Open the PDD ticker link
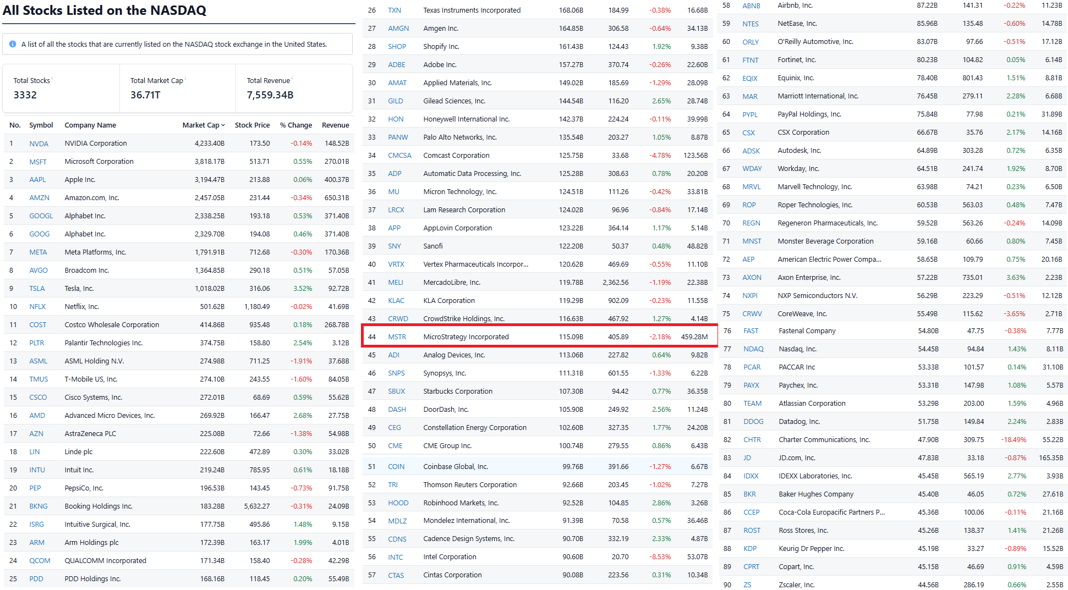Screen dimensions: 1068x590 coord(36,579)
